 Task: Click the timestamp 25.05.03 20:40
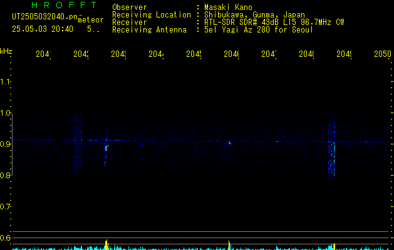click(x=43, y=29)
